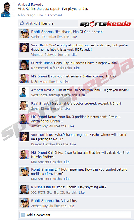Open the Sportskeeda logo at the top right
Image resolution: width=135 pixels, height=221 pixels.
pos(106,23)
